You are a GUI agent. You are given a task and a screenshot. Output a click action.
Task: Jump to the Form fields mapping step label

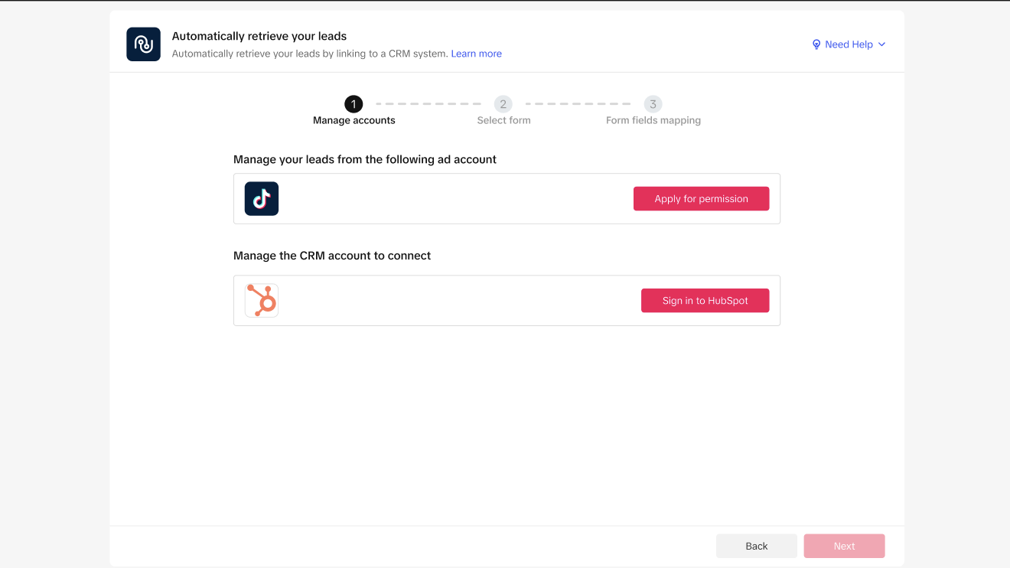(x=653, y=120)
